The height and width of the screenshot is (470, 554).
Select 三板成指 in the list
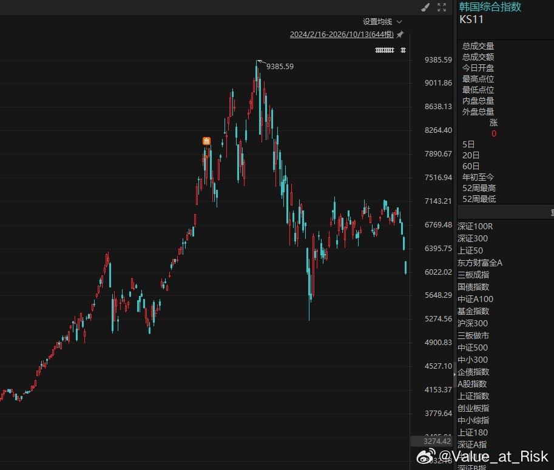[473, 275]
